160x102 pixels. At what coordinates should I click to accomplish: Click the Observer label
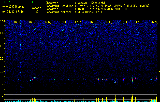(x=52, y=3)
